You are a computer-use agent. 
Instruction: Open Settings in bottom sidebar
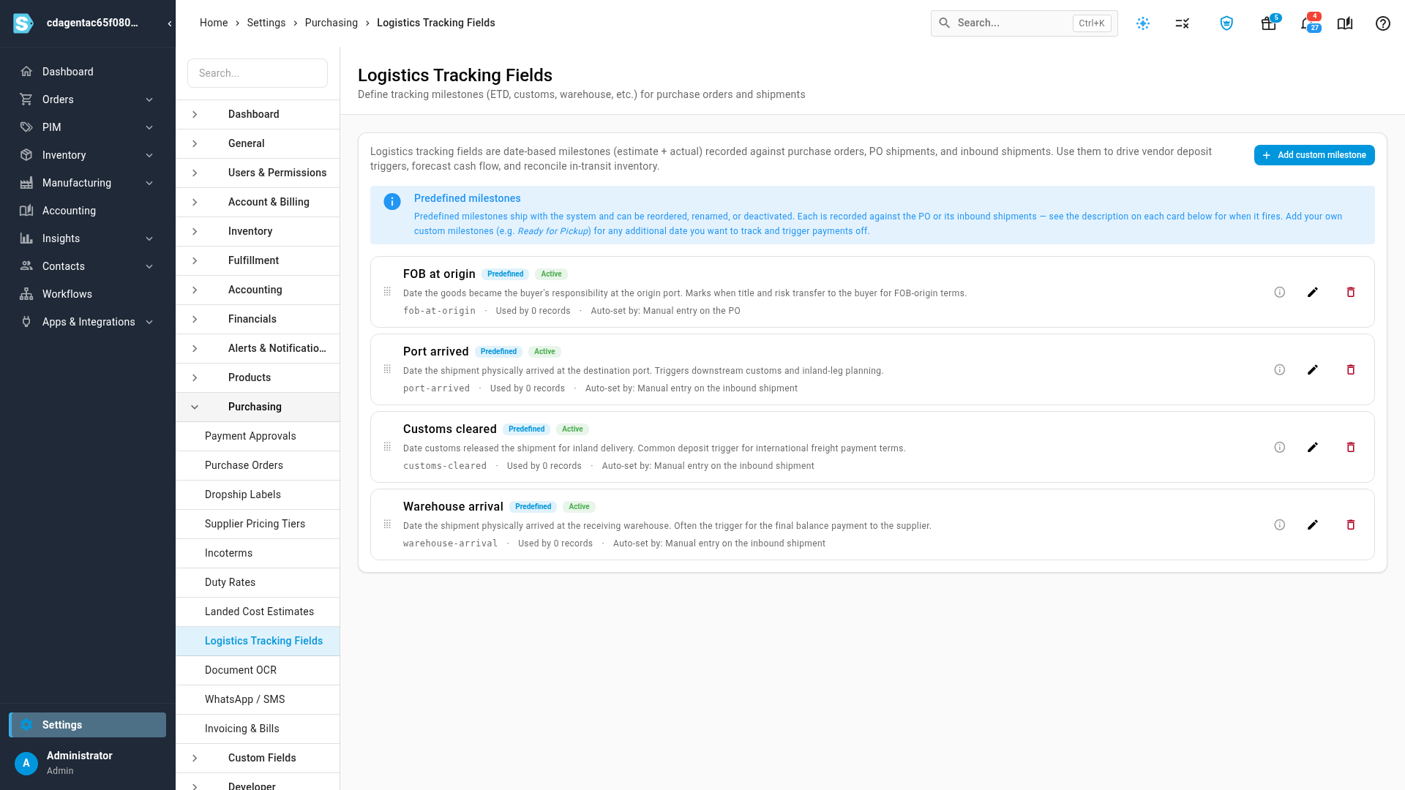[88, 725]
